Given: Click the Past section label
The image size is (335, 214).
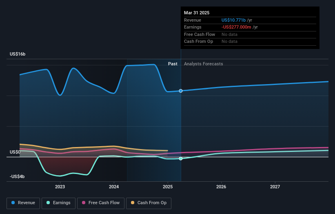Looking at the screenshot, I should pyautogui.click(x=173, y=64).
